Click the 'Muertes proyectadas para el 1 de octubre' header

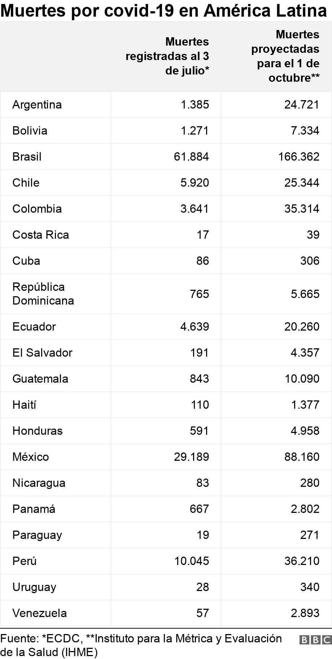[x=285, y=56]
